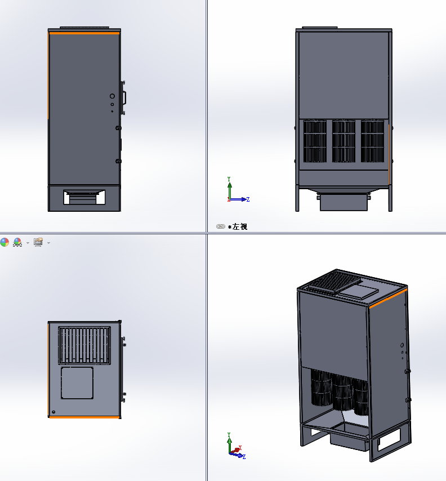Select the square cover plate in top view
The width and height of the screenshot is (446, 481).
77,383
